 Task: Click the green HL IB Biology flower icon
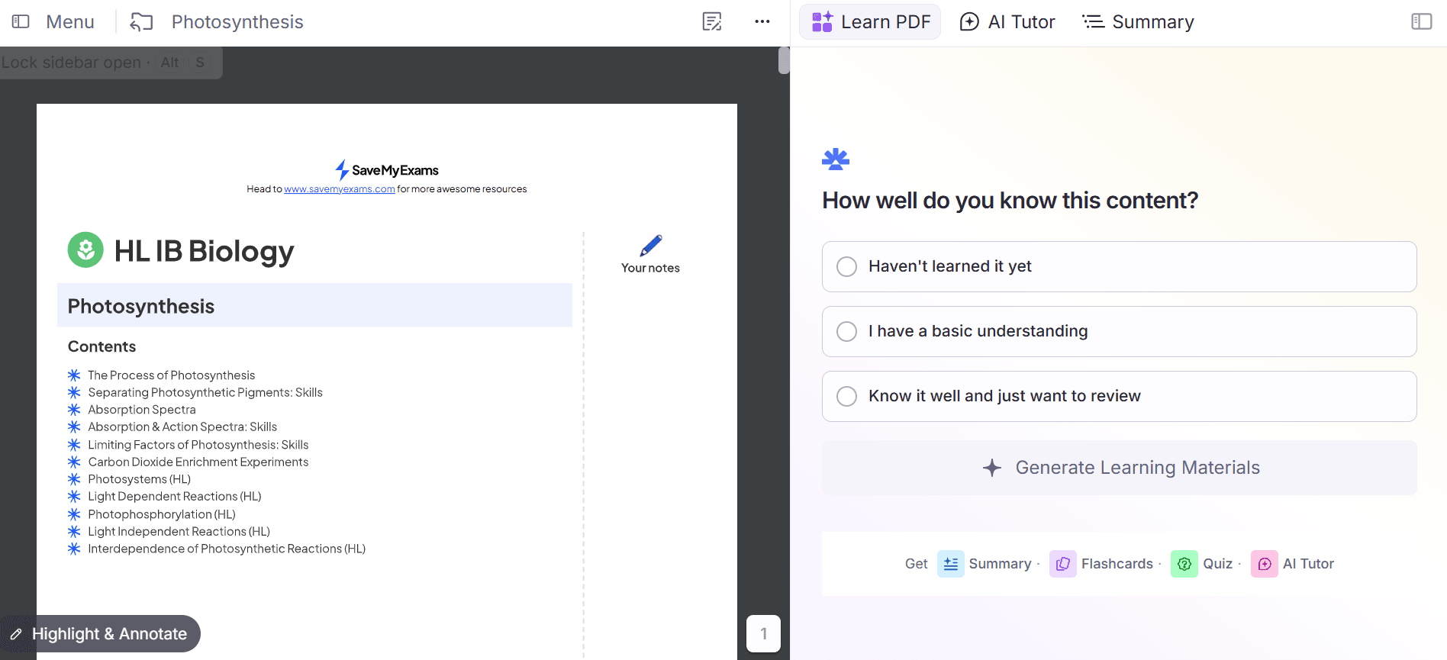pos(85,250)
